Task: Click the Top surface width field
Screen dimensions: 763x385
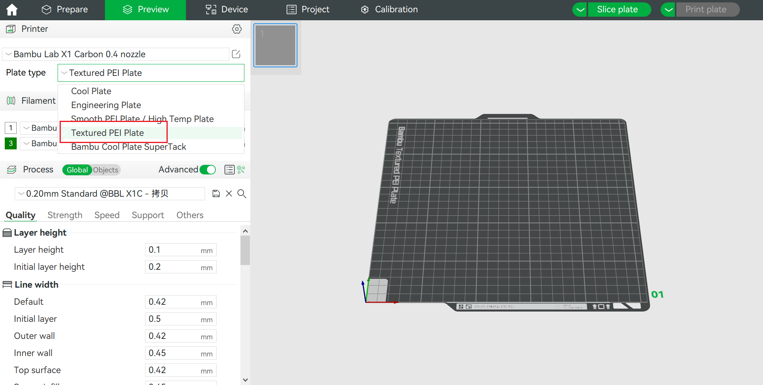Action: 180,370
